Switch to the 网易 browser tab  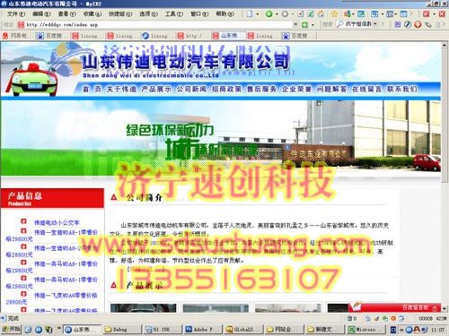tap(15, 36)
